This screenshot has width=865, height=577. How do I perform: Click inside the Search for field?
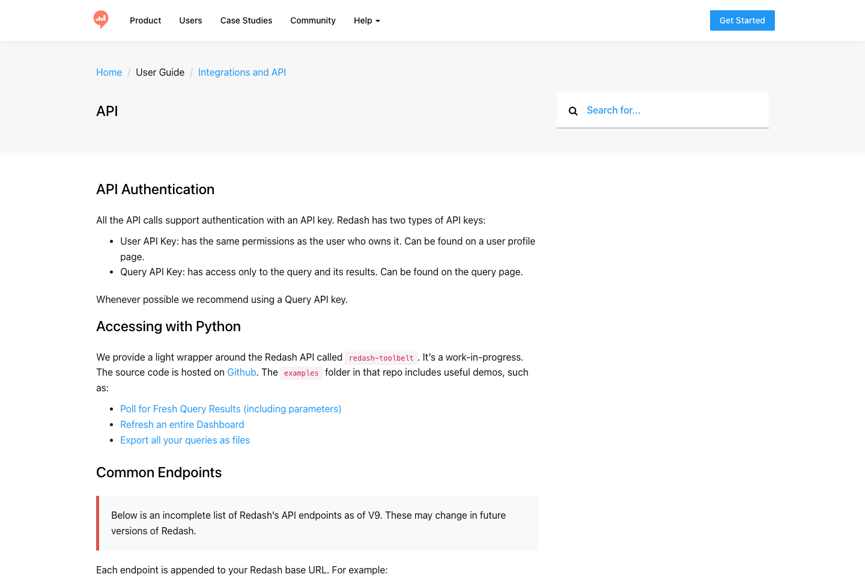coord(661,110)
